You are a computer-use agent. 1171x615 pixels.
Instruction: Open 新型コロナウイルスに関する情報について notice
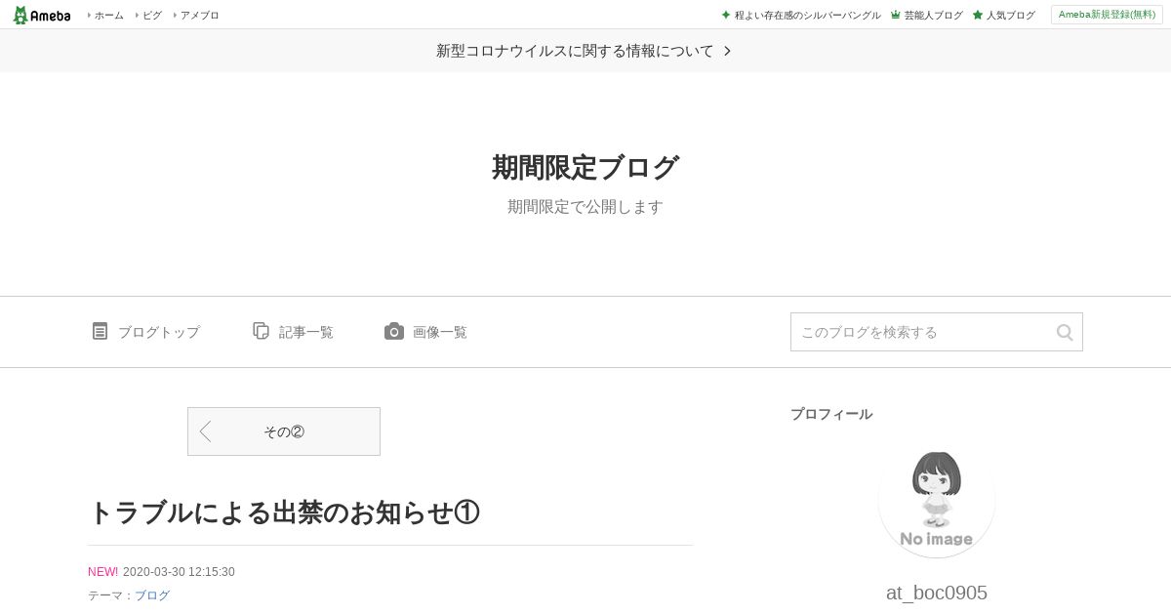point(575,51)
